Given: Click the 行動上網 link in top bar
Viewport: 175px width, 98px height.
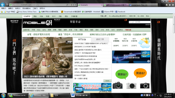Looking at the screenshot, I should pyautogui.click(x=103, y=16).
